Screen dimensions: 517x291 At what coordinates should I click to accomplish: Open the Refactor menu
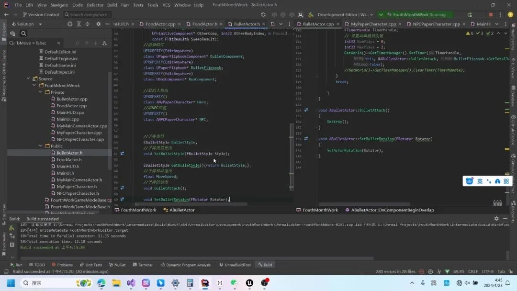tap(95, 5)
